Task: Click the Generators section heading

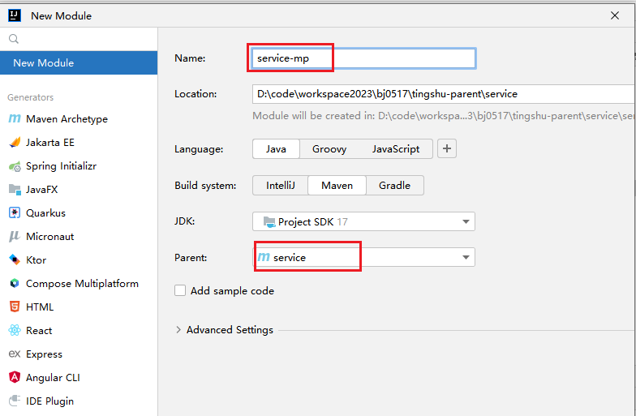Action: (31, 97)
